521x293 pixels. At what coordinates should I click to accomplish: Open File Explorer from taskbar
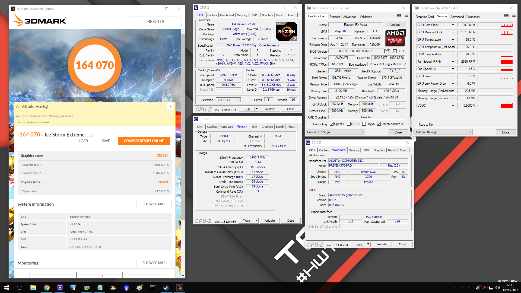[x=33, y=288]
